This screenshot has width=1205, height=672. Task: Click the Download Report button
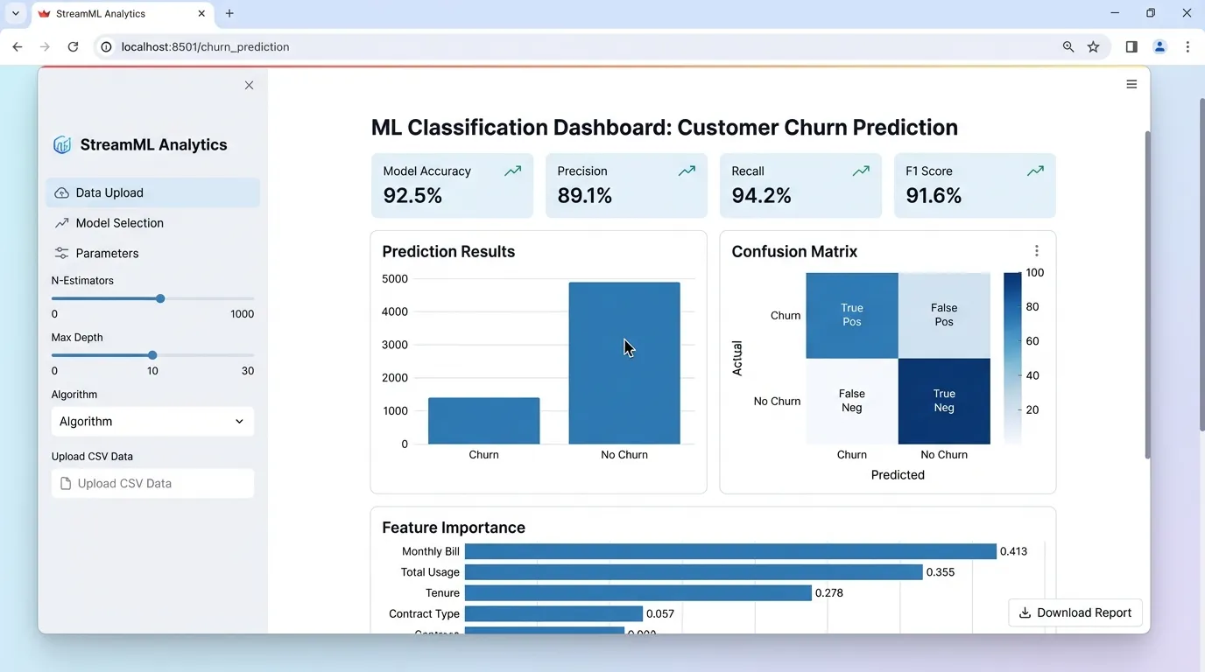point(1075,612)
